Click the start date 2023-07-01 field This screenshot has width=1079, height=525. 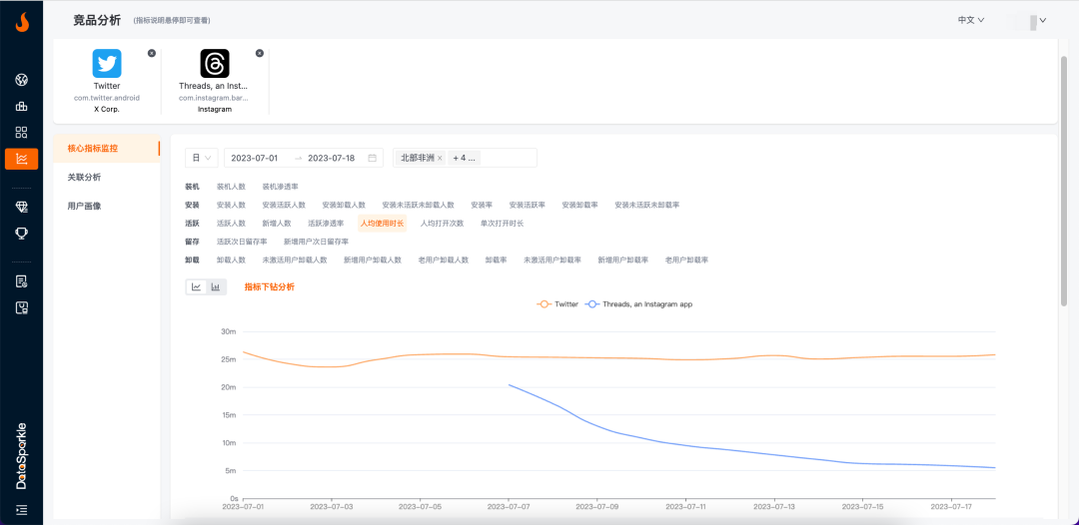point(254,158)
